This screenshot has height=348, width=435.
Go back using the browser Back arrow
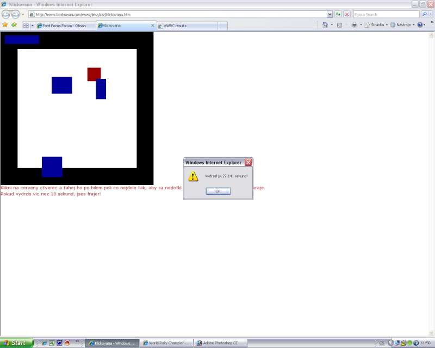click(7, 14)
